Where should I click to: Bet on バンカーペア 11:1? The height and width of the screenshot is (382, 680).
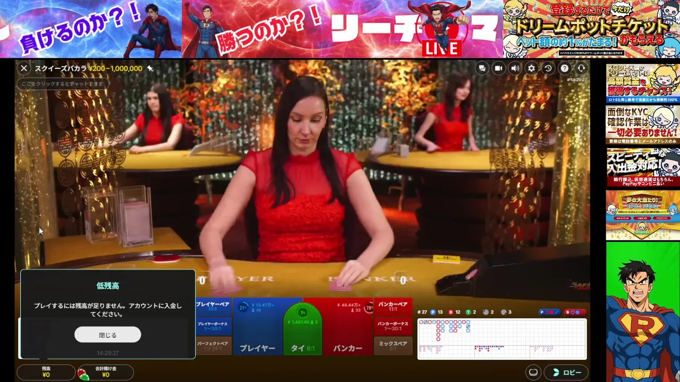[x=393, y=307]
